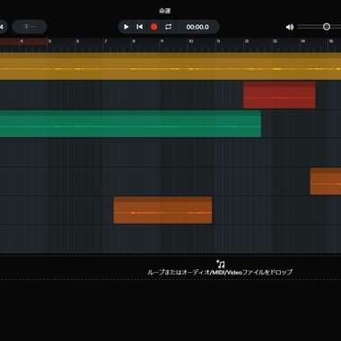Select the orange region at the right edge
This screenshot has width=341, height=341.
coord(326,181)
